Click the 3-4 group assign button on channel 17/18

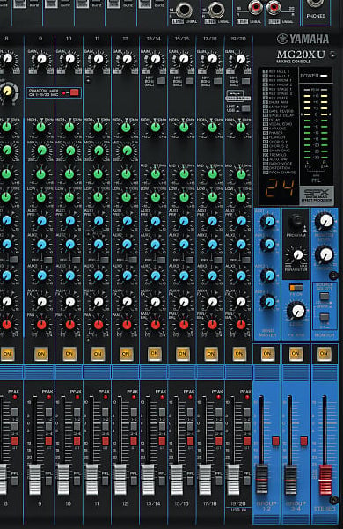pos(219,426)
